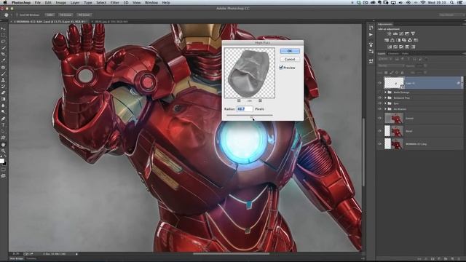The image size is (466, 262).
Task: Add a Hue/Saturation adjustment
Action: [x=387, y=41]
